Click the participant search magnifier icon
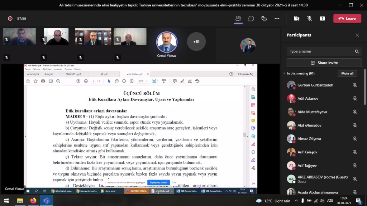Screen dimensions: 367x206 pos(357,51)
